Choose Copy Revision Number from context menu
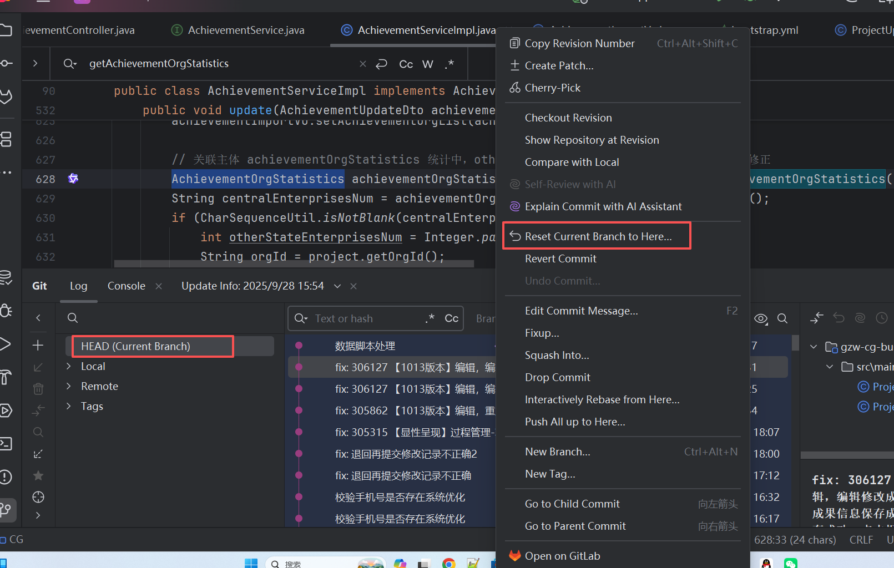This screenshot has width=894, height=568. 579,43
